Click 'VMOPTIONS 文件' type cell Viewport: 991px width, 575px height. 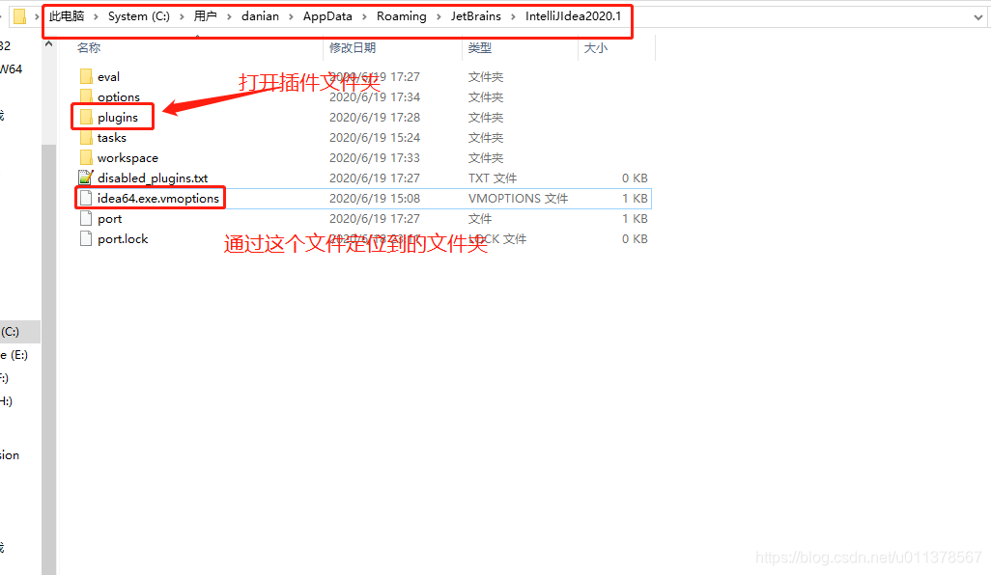(x=518, y=198)
